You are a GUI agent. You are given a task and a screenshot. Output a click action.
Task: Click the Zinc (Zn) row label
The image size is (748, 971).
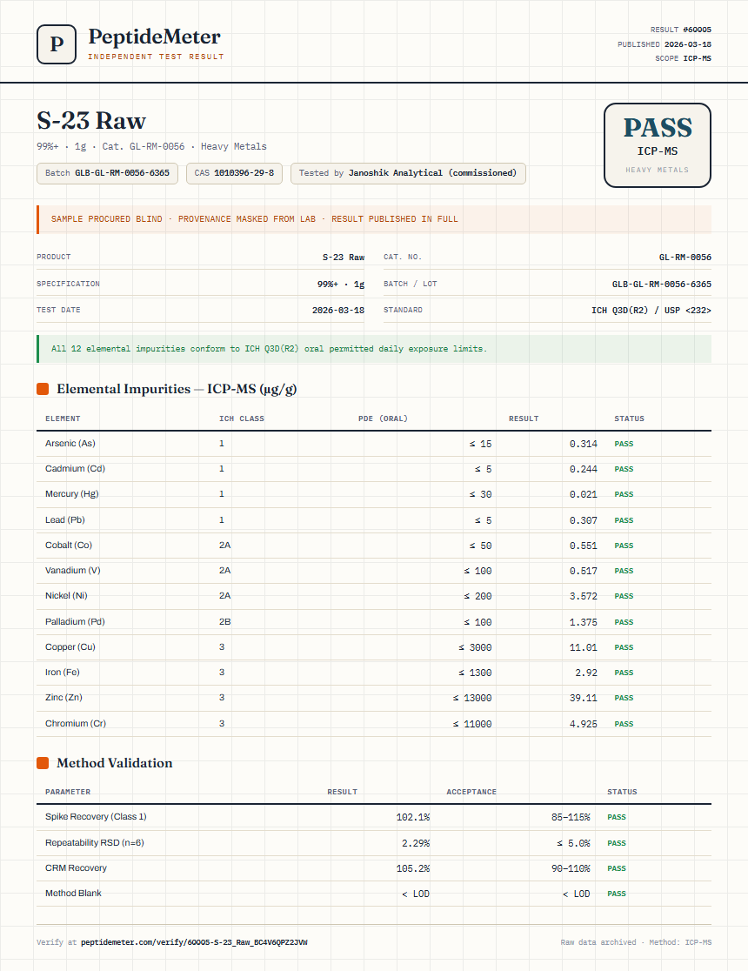(x=63, y=698)
